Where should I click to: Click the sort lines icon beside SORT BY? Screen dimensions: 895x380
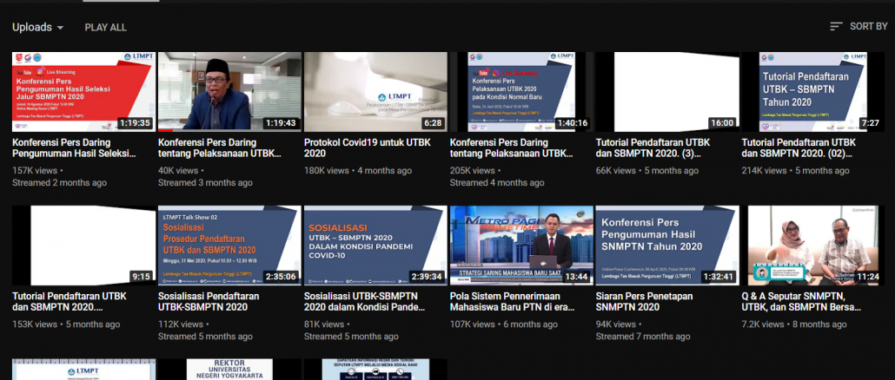click(836, 26)
